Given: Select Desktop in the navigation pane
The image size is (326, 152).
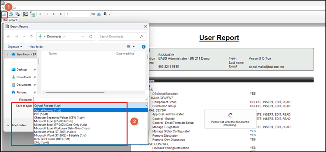Looking at the screenshot, I should [22, 70].
